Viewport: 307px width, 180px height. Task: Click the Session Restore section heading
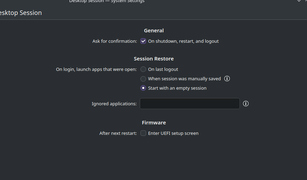pyautogui.click(x=154, y=59)
